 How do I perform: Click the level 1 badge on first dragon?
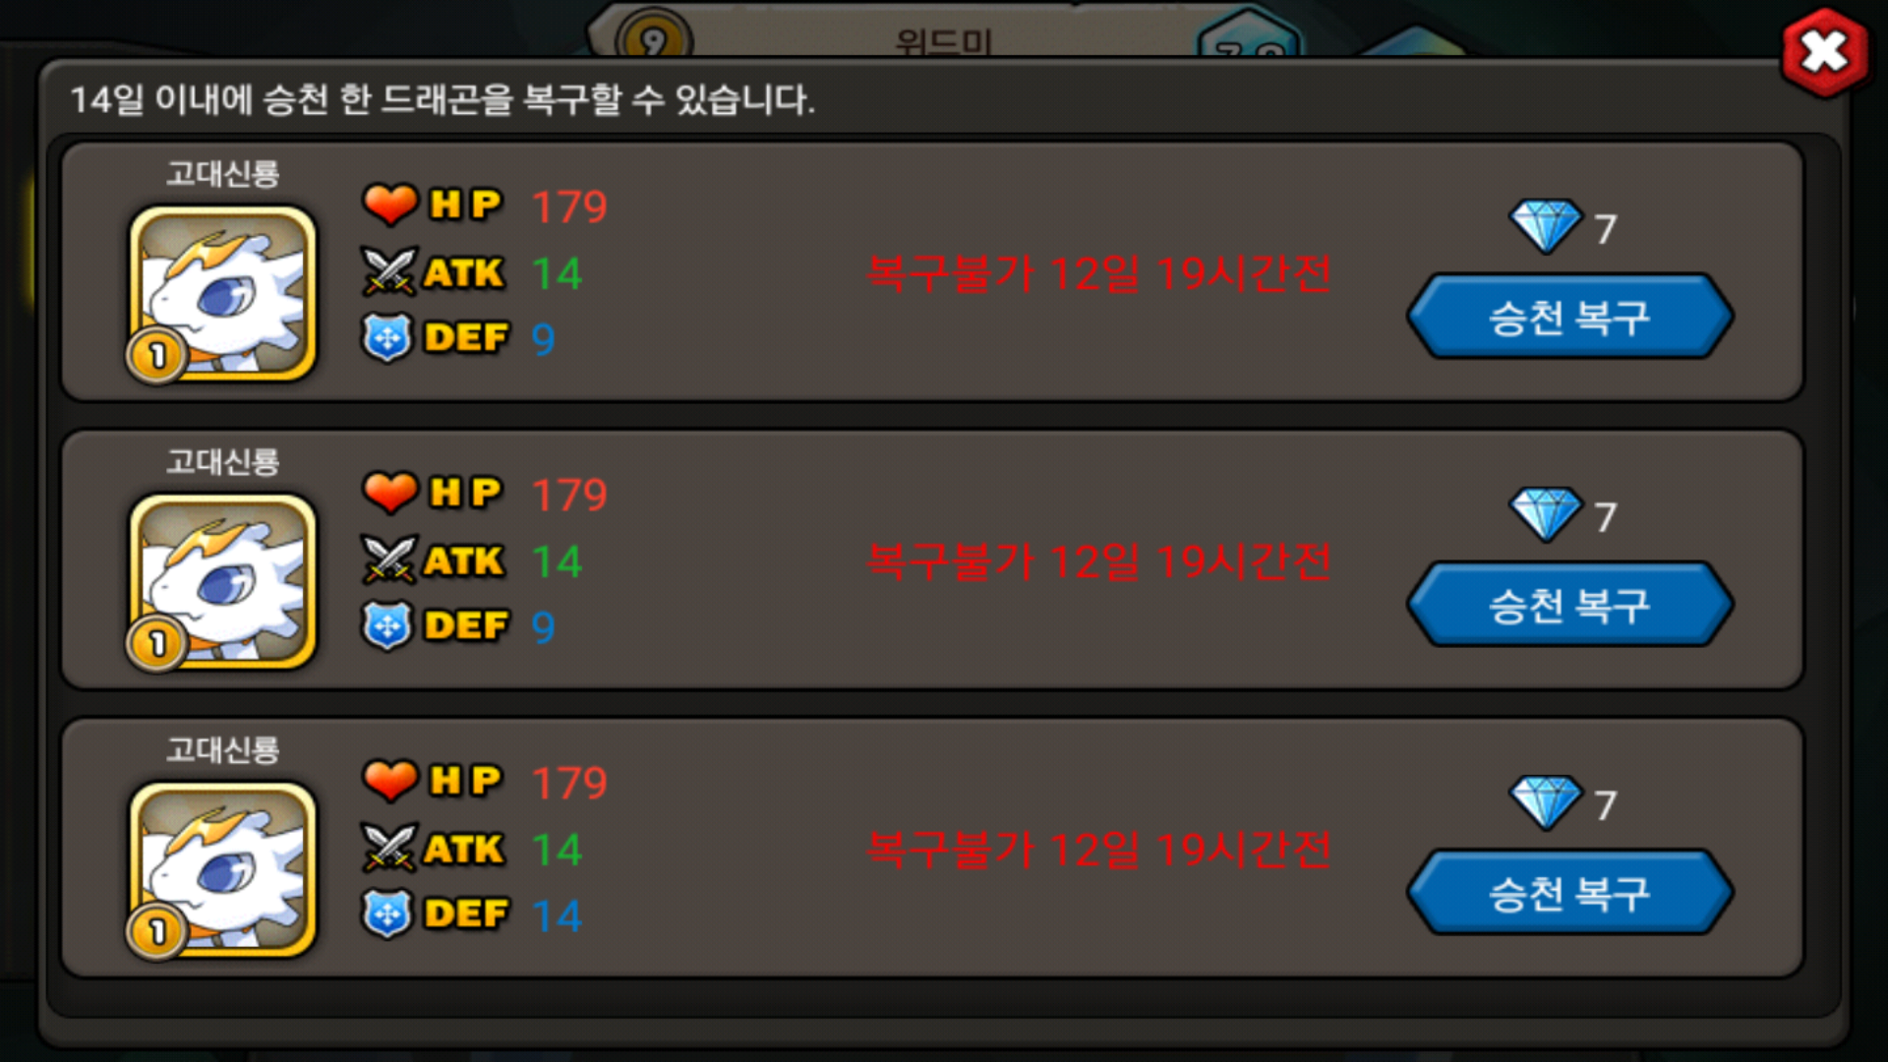[156, 356]
